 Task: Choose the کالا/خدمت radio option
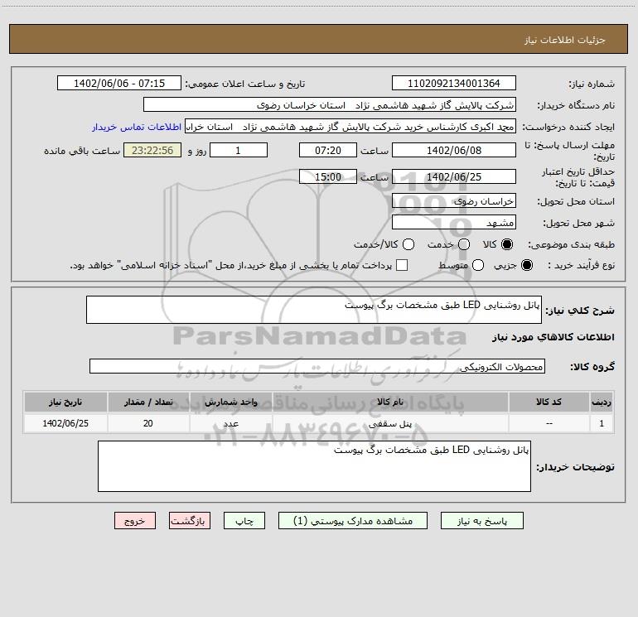pos(408,244)
